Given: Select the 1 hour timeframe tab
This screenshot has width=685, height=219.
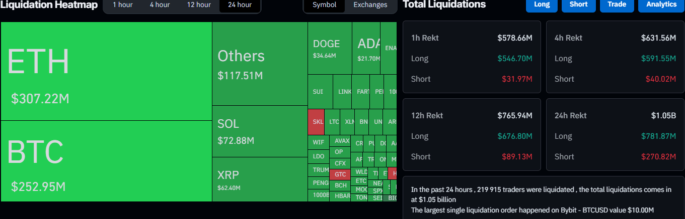Looking at the screenshot, I should coord(122,5).
